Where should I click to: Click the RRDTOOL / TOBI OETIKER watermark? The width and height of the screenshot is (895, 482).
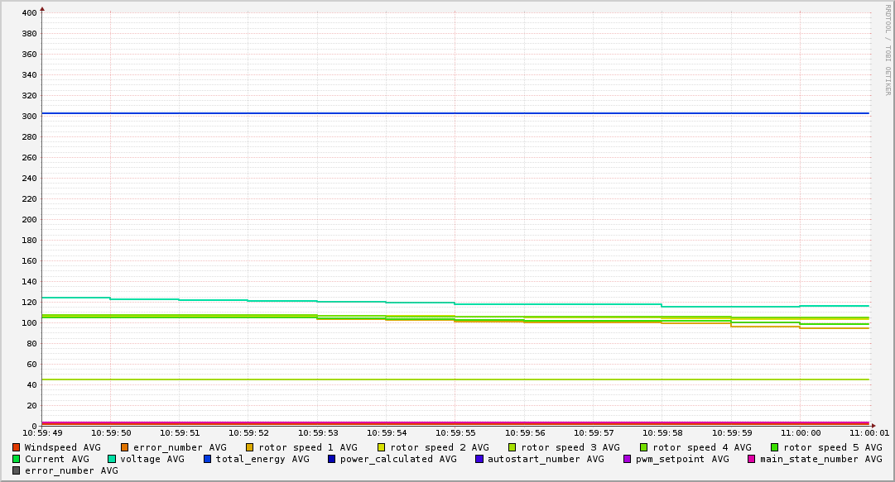[888, 50]
